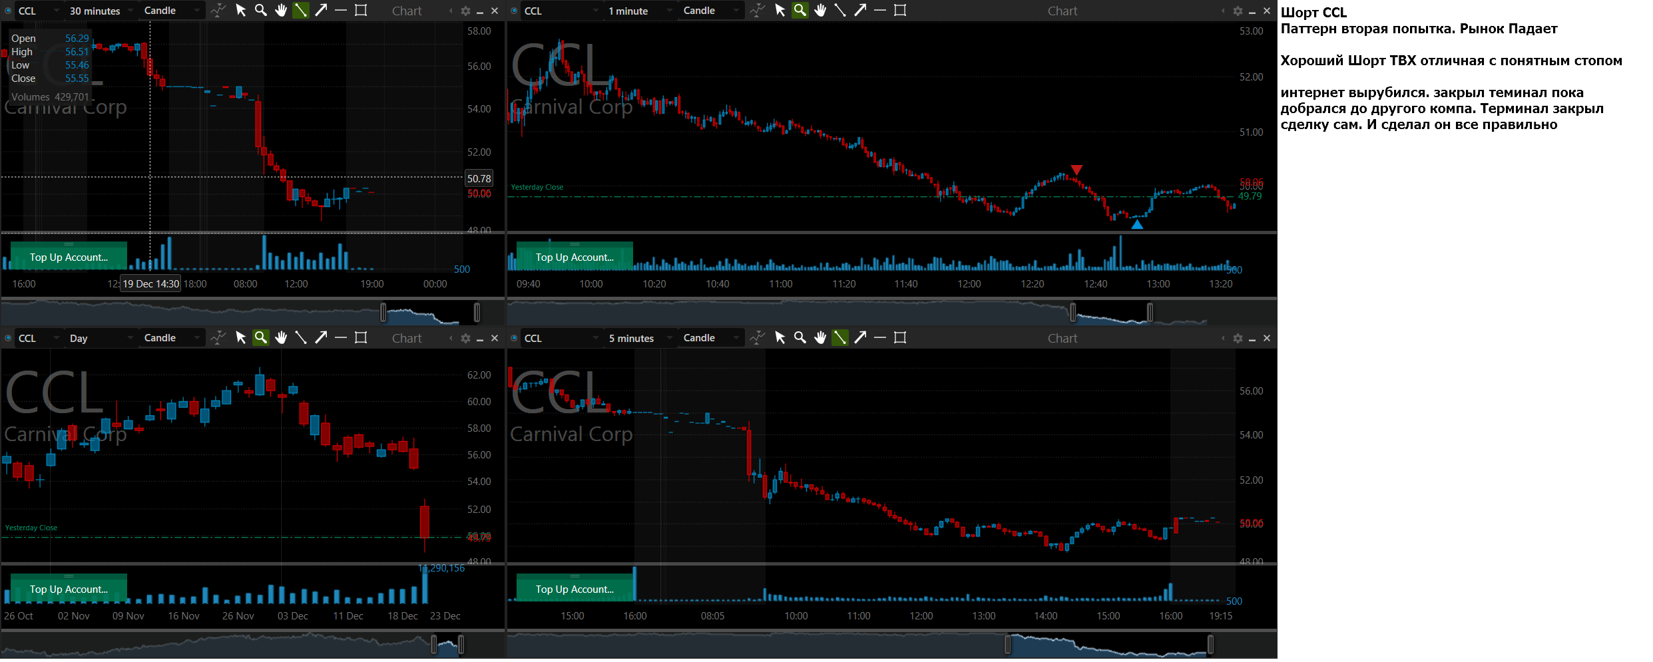Expand Candle type dropdown in 30 minutes chart
This screenshot has height=662, width=1653.
coord(172,11)
